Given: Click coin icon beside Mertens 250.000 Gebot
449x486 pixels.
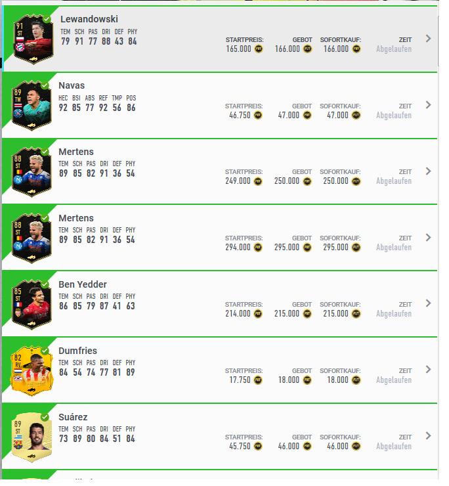Looking at the screenshot, I should coord(307,181).
